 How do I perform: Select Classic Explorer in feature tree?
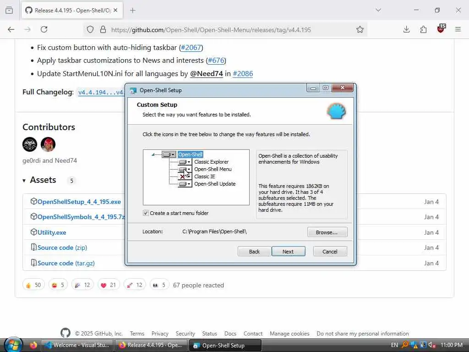tap(211, 162)
